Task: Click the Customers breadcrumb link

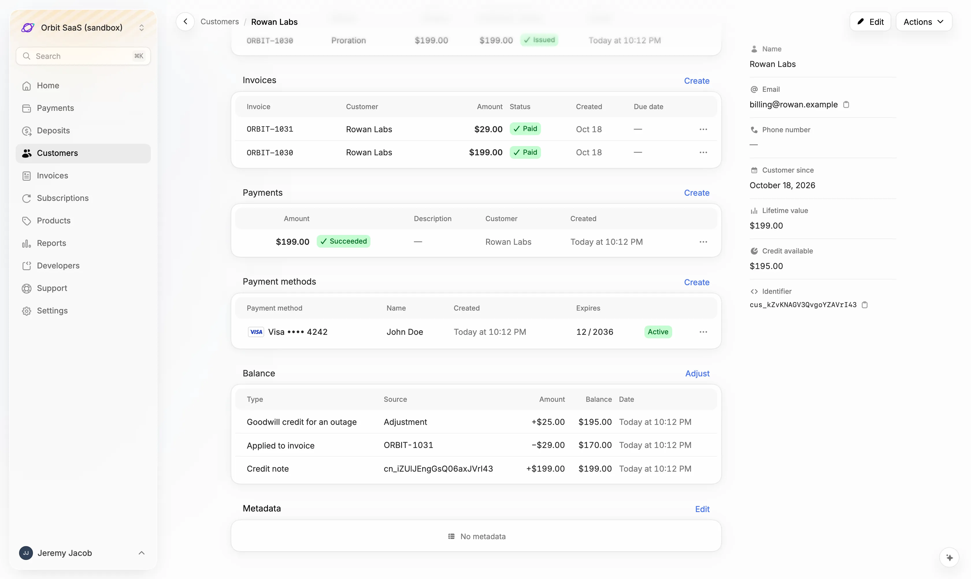Action: click(220, 22)
